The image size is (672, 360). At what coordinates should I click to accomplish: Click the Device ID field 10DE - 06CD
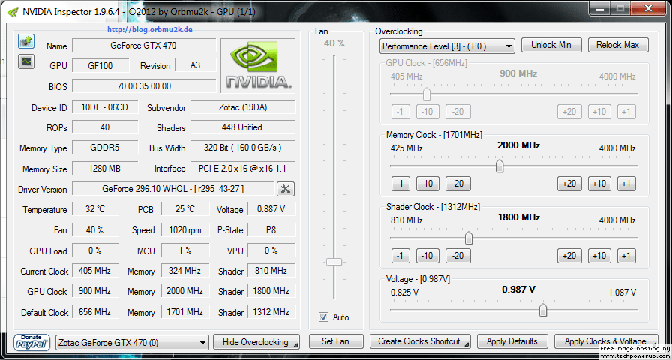(105, 107)
